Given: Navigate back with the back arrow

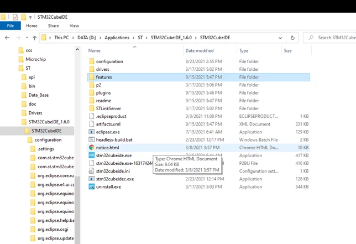Looking at the screenshot, I should (7, 38).
